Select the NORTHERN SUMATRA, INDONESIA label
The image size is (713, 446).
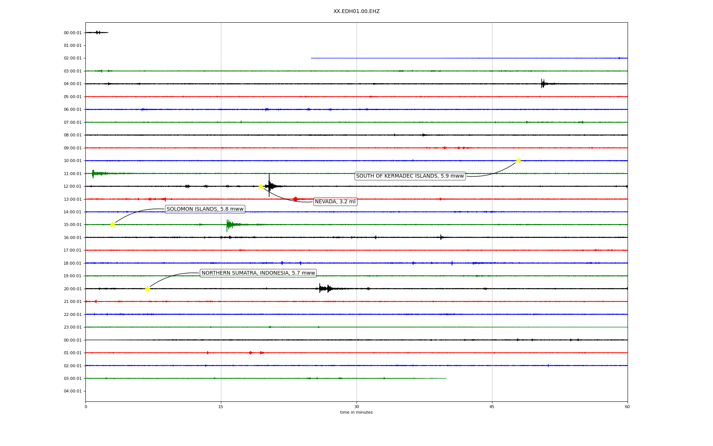(x=258, y=273)
